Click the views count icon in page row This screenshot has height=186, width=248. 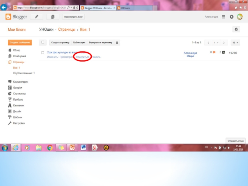(224, 52)
